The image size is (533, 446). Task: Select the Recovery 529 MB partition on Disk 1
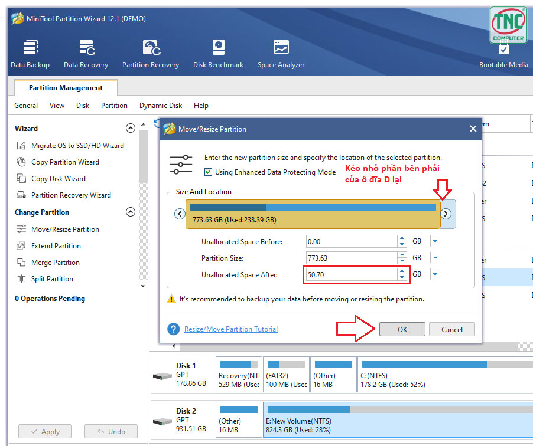click(239, 375)
